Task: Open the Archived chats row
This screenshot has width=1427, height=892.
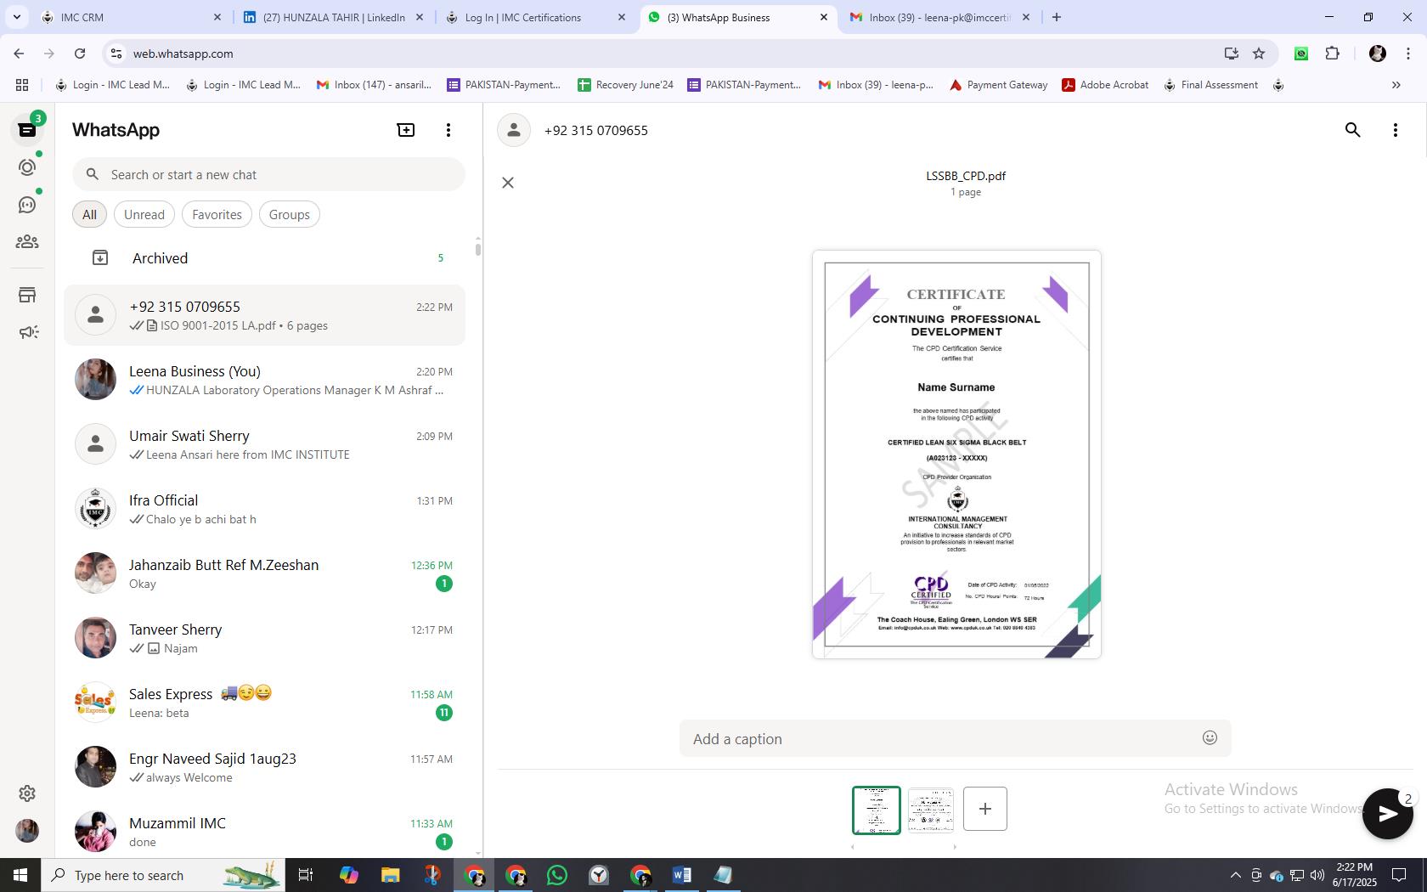Action: (x=265, y=257)
